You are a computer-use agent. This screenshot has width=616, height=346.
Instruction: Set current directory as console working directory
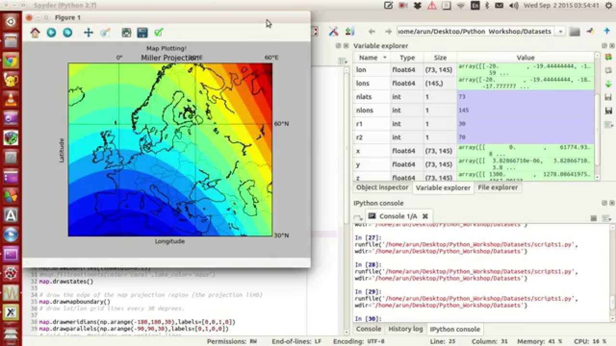coord(591,32)
